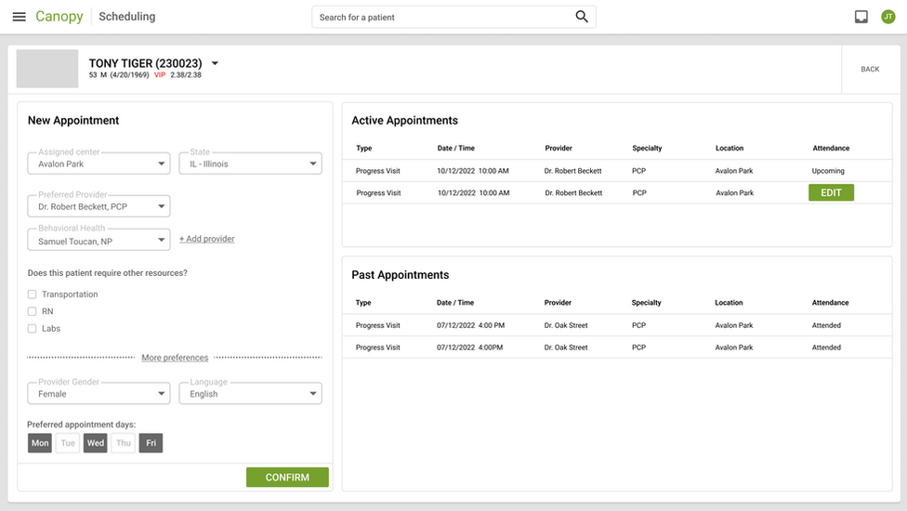The width and height of the screenshot is (907, 511).
Task: Click the patient search magnifier icon
Action: coord(582,17)
